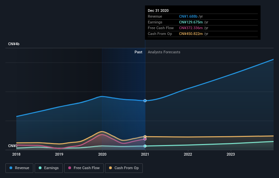Toggle the Earnings legend button
This screenshot has width=279, height=178.
tap(49, 168)
